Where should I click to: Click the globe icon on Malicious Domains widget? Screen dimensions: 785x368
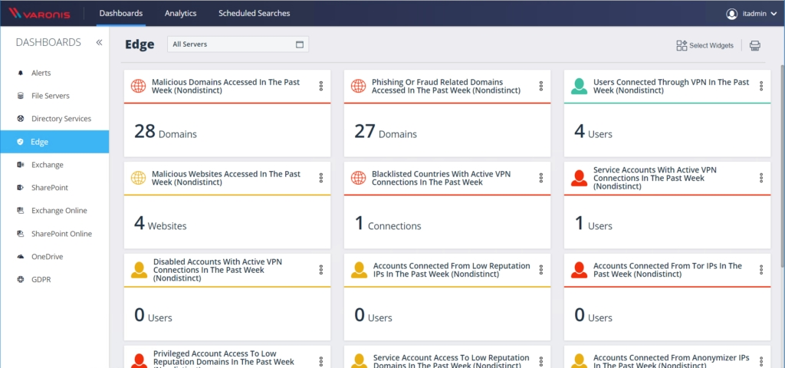point(139,87)
